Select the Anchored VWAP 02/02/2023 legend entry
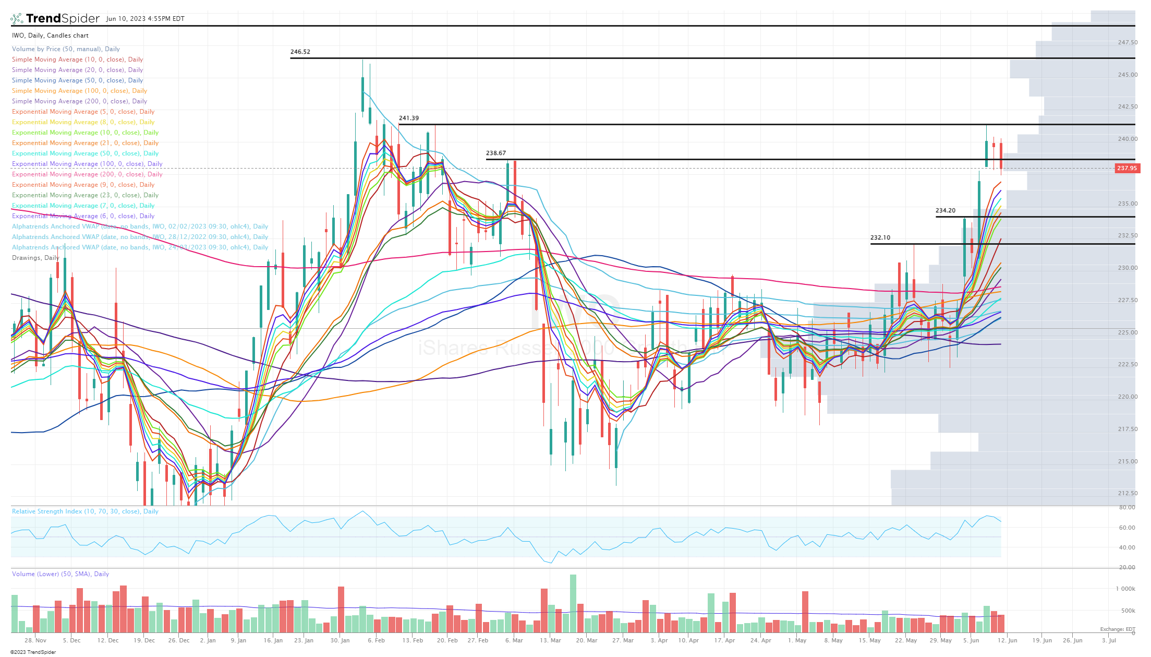The height and width of the screenshot is (657, 1151). 140,226
